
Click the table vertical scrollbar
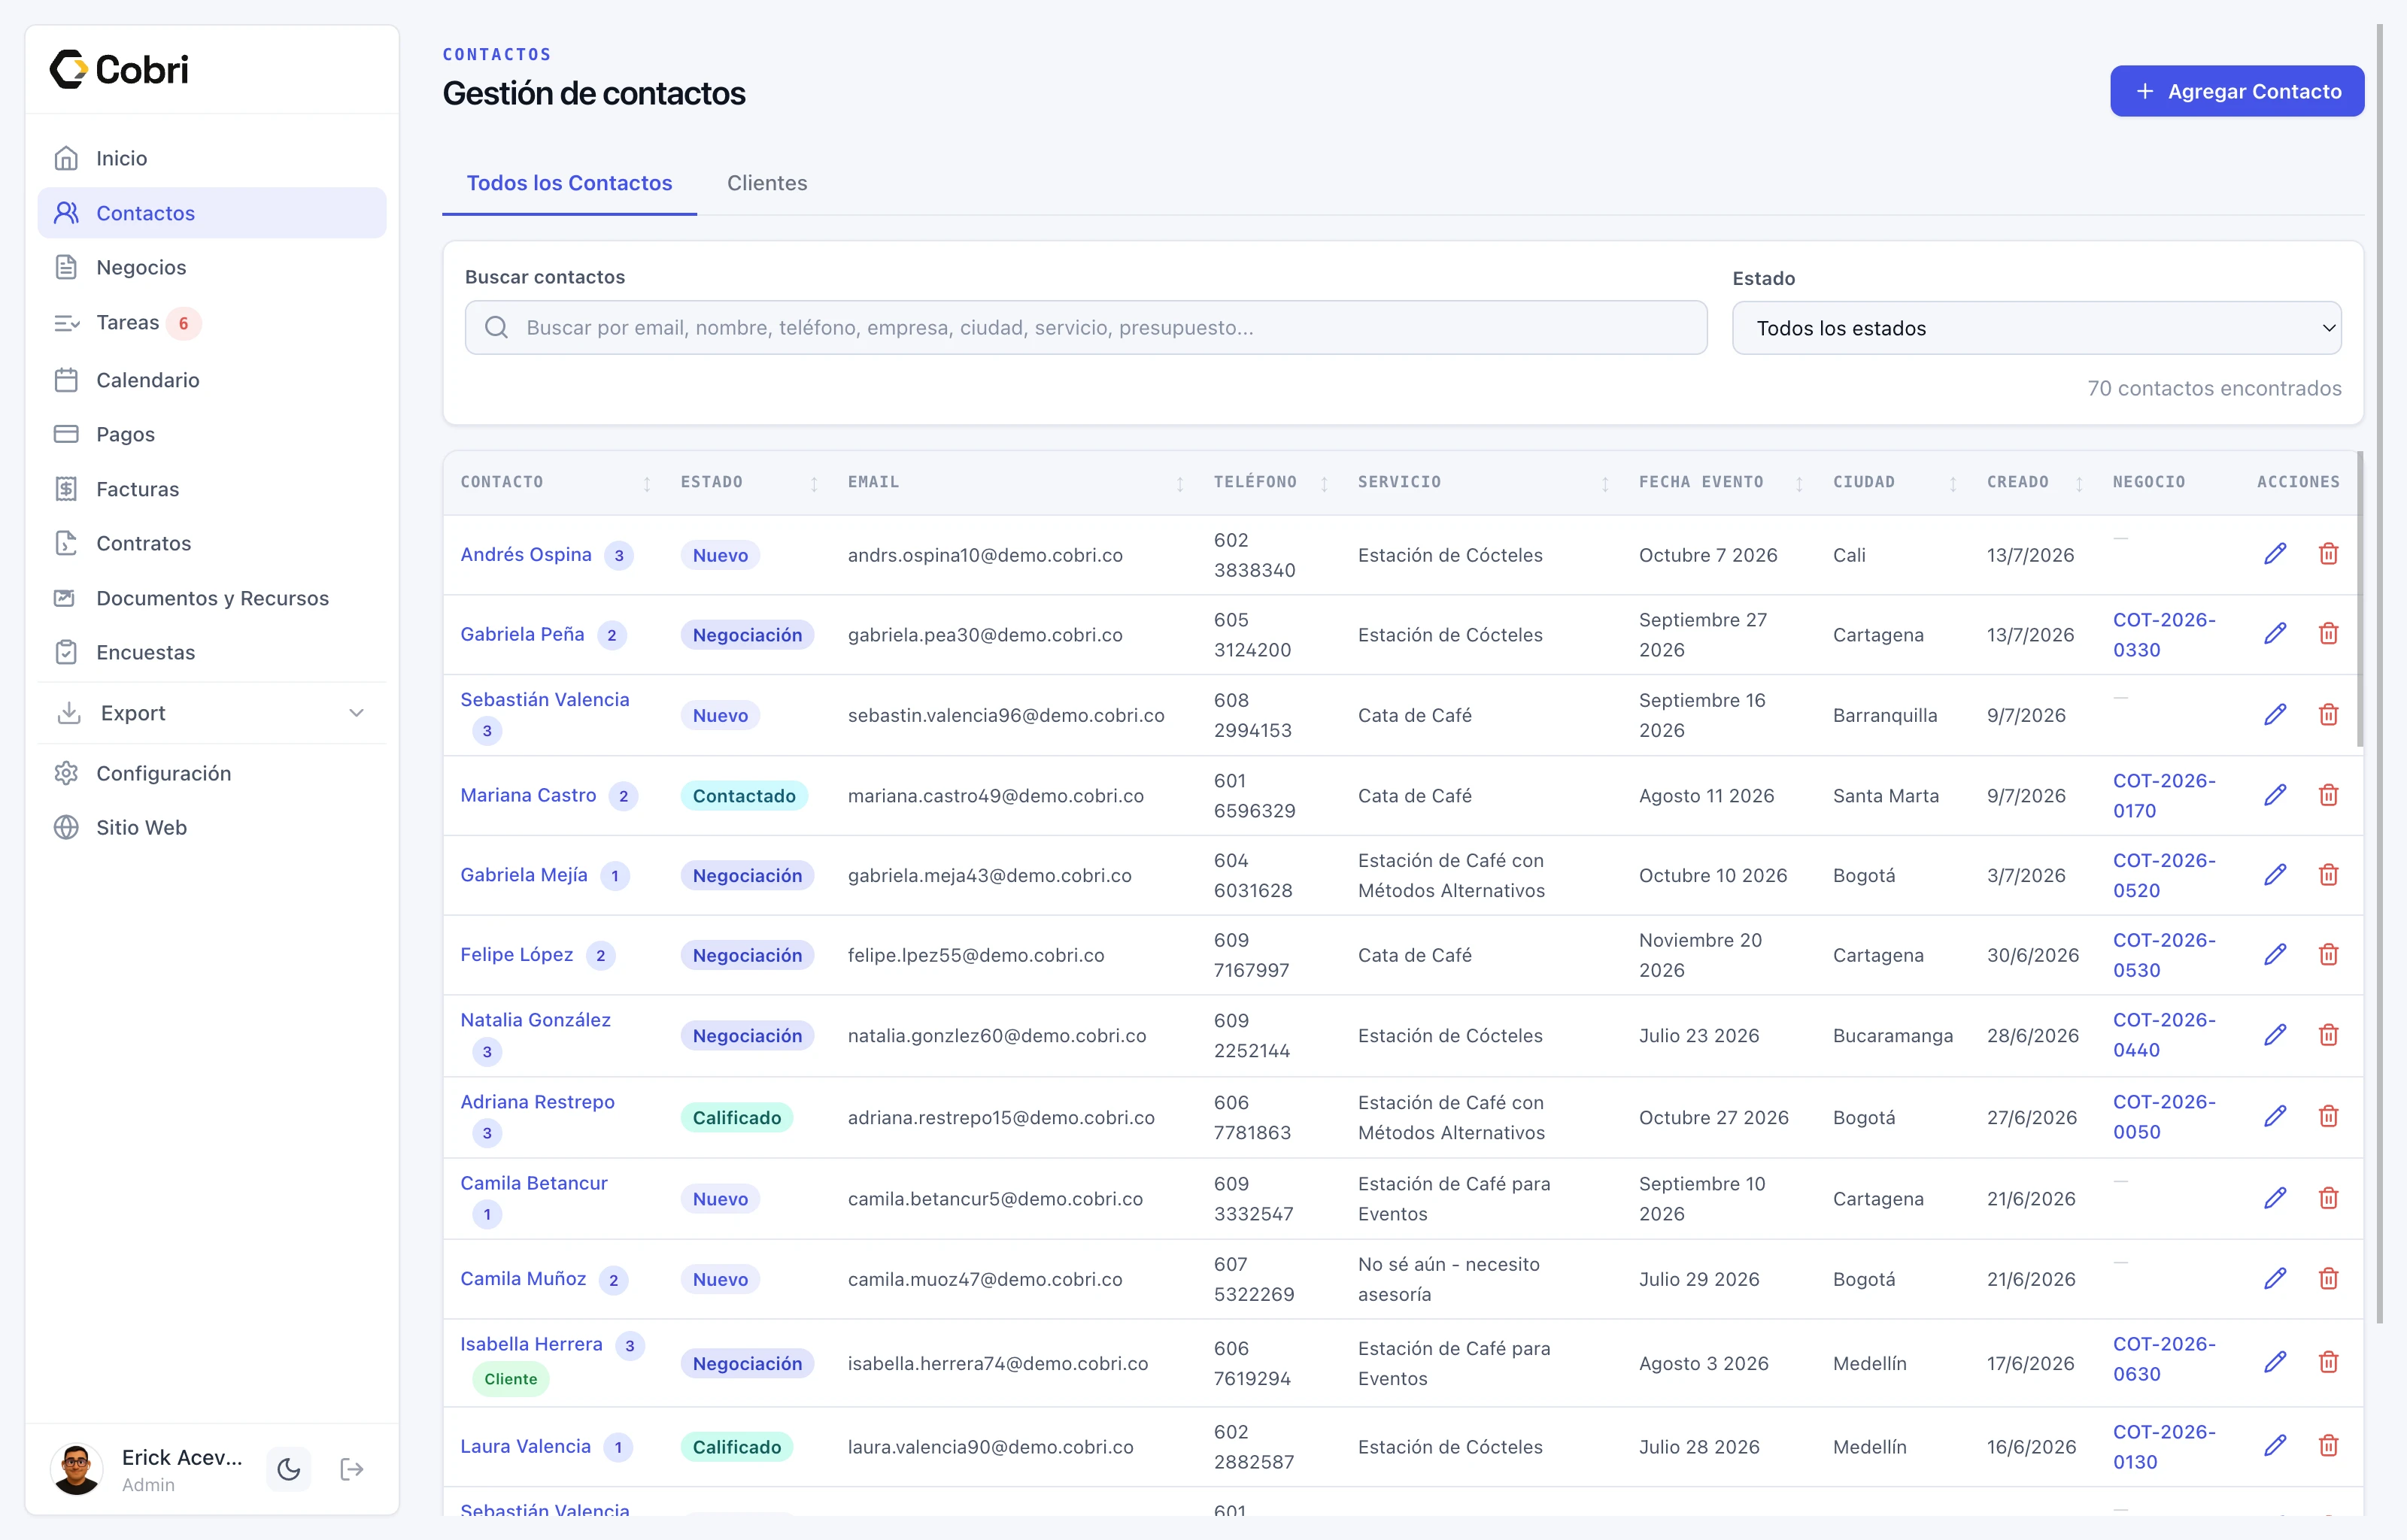click(2360, 600)
